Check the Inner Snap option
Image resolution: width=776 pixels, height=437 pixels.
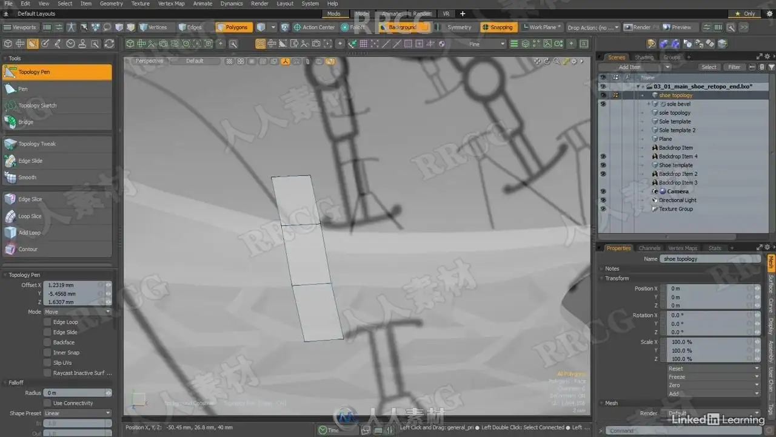pyautogui.click(x=47, y=353)
